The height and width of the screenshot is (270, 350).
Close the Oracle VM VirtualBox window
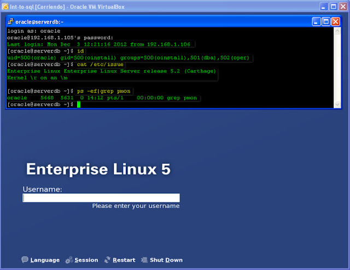click(343, 7)
